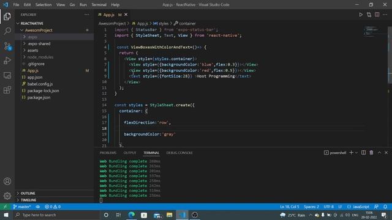The height and width of the screenshot is (220, 392).
Task: Open babel.config.js file
Action: pyautogui.click(x=40, y=84)
